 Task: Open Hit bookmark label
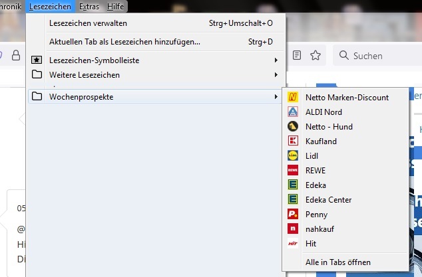(x=311, y=244)
